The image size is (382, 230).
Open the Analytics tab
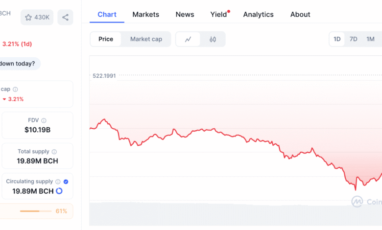(x=258, y=15)
